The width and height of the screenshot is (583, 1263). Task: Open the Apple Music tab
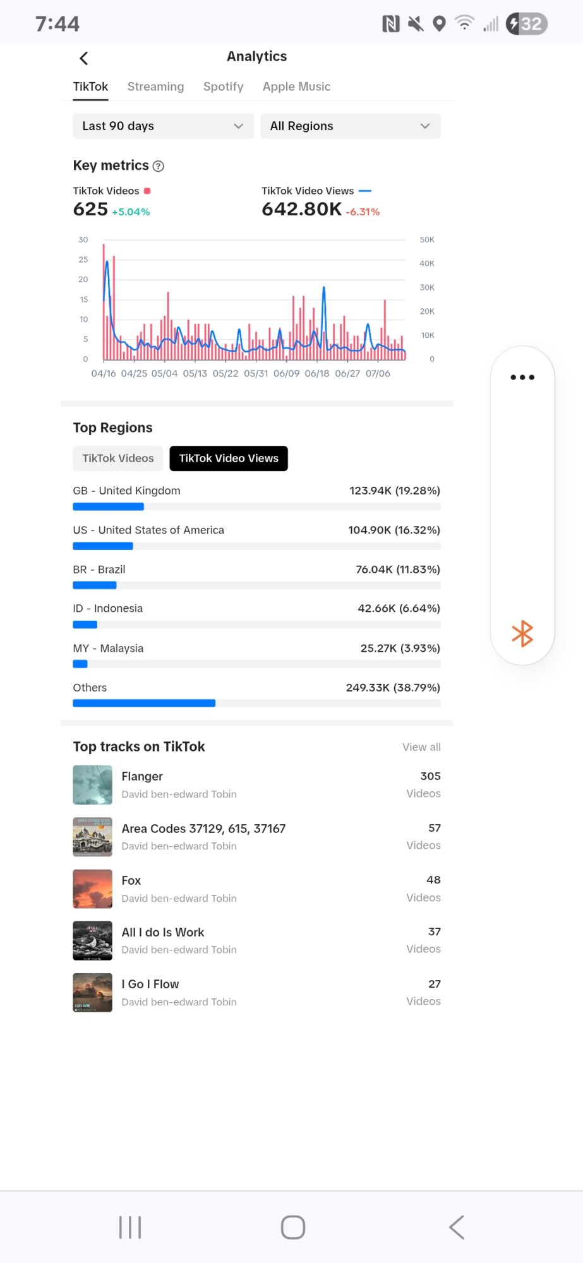[x=296, y=87]
